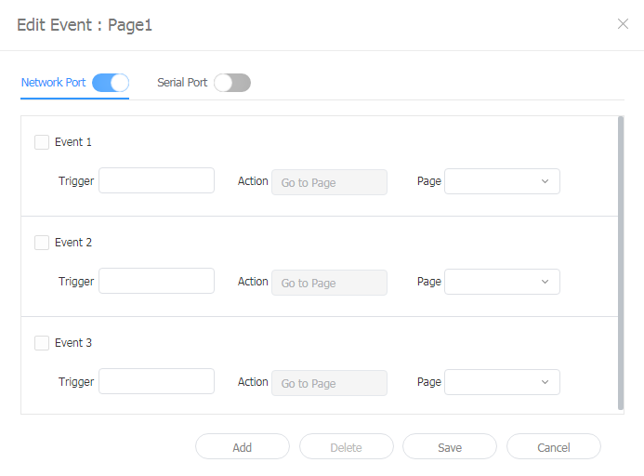Cancel editing the event
This screenshot has width=644, height=476.
554,447
